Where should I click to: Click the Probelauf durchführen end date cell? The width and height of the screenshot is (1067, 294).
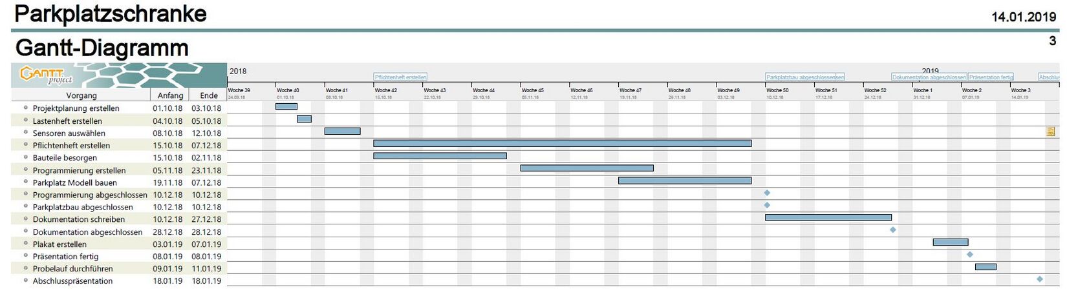206,269
